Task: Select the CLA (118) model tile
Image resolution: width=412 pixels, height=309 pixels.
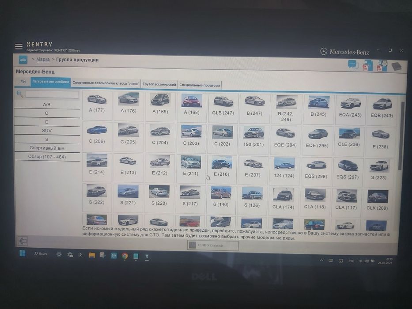Action: point(315,202)
